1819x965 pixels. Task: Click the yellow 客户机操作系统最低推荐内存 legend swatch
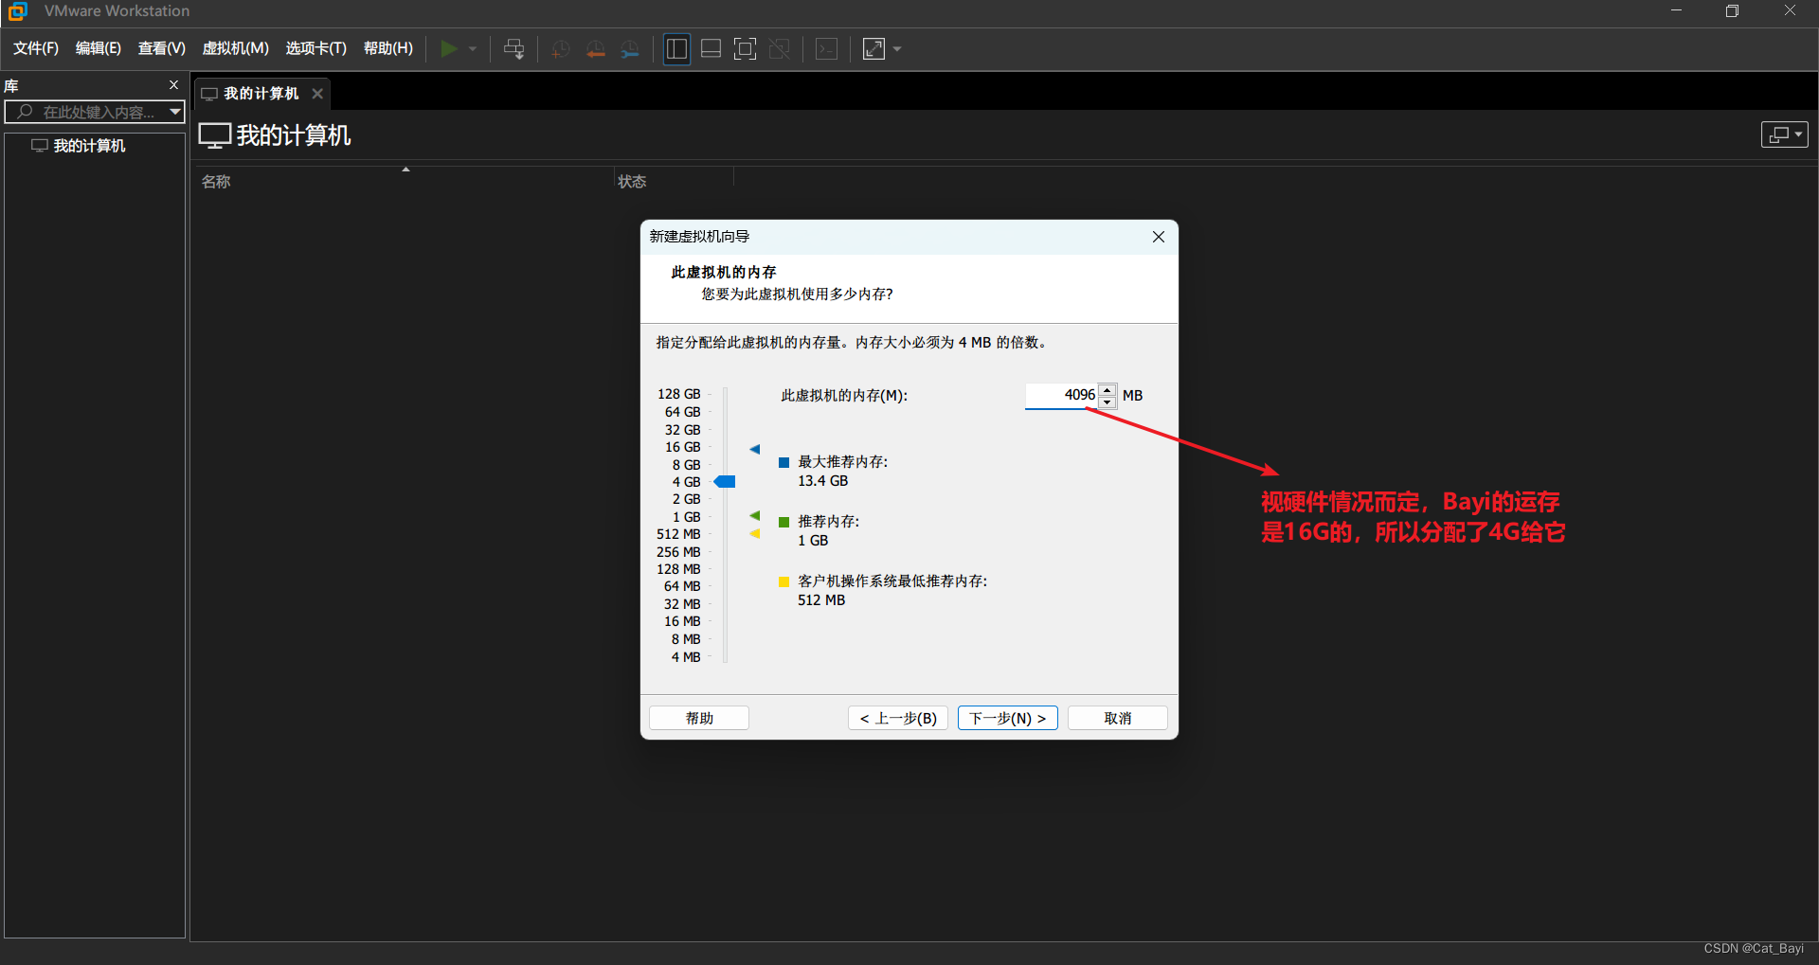point(784,581)
